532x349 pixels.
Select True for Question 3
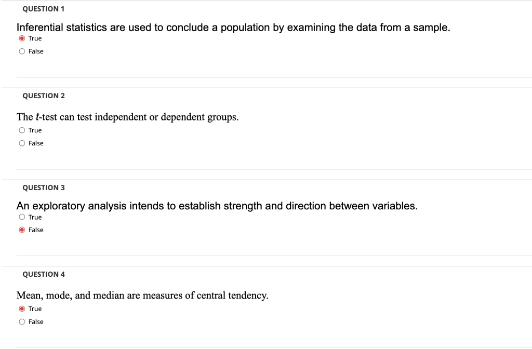pos(22,217)
